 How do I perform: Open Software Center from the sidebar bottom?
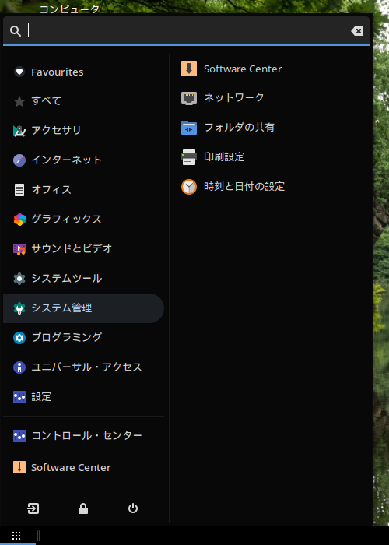[83, 467]
